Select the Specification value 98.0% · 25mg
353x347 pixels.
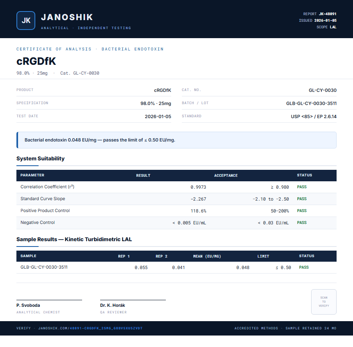(x=156, y=103)
